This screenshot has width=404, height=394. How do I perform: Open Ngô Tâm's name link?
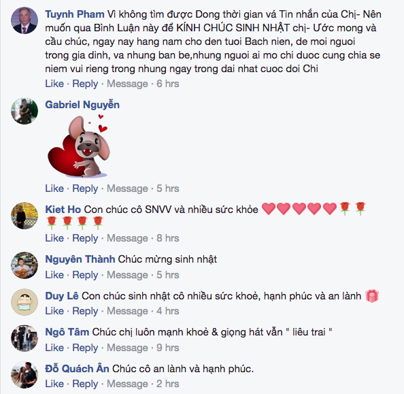67,332
